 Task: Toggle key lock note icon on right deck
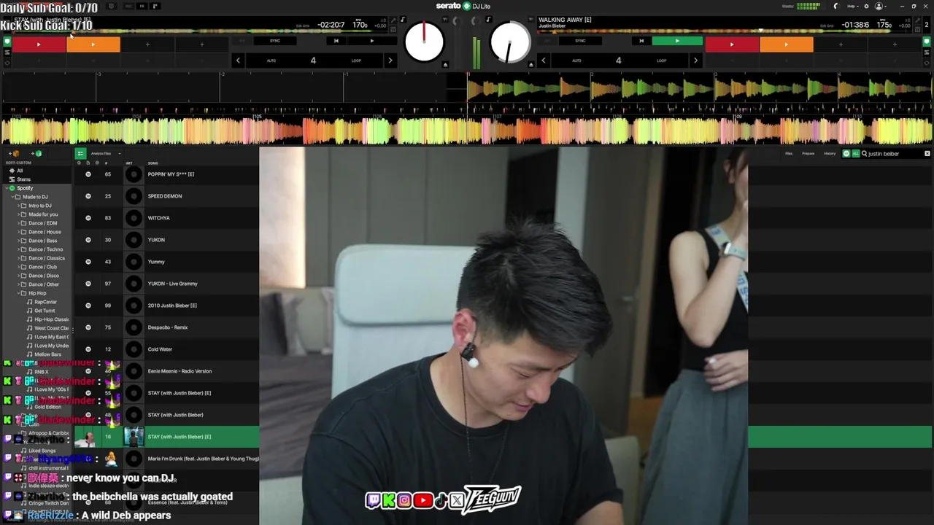[488, 20]
